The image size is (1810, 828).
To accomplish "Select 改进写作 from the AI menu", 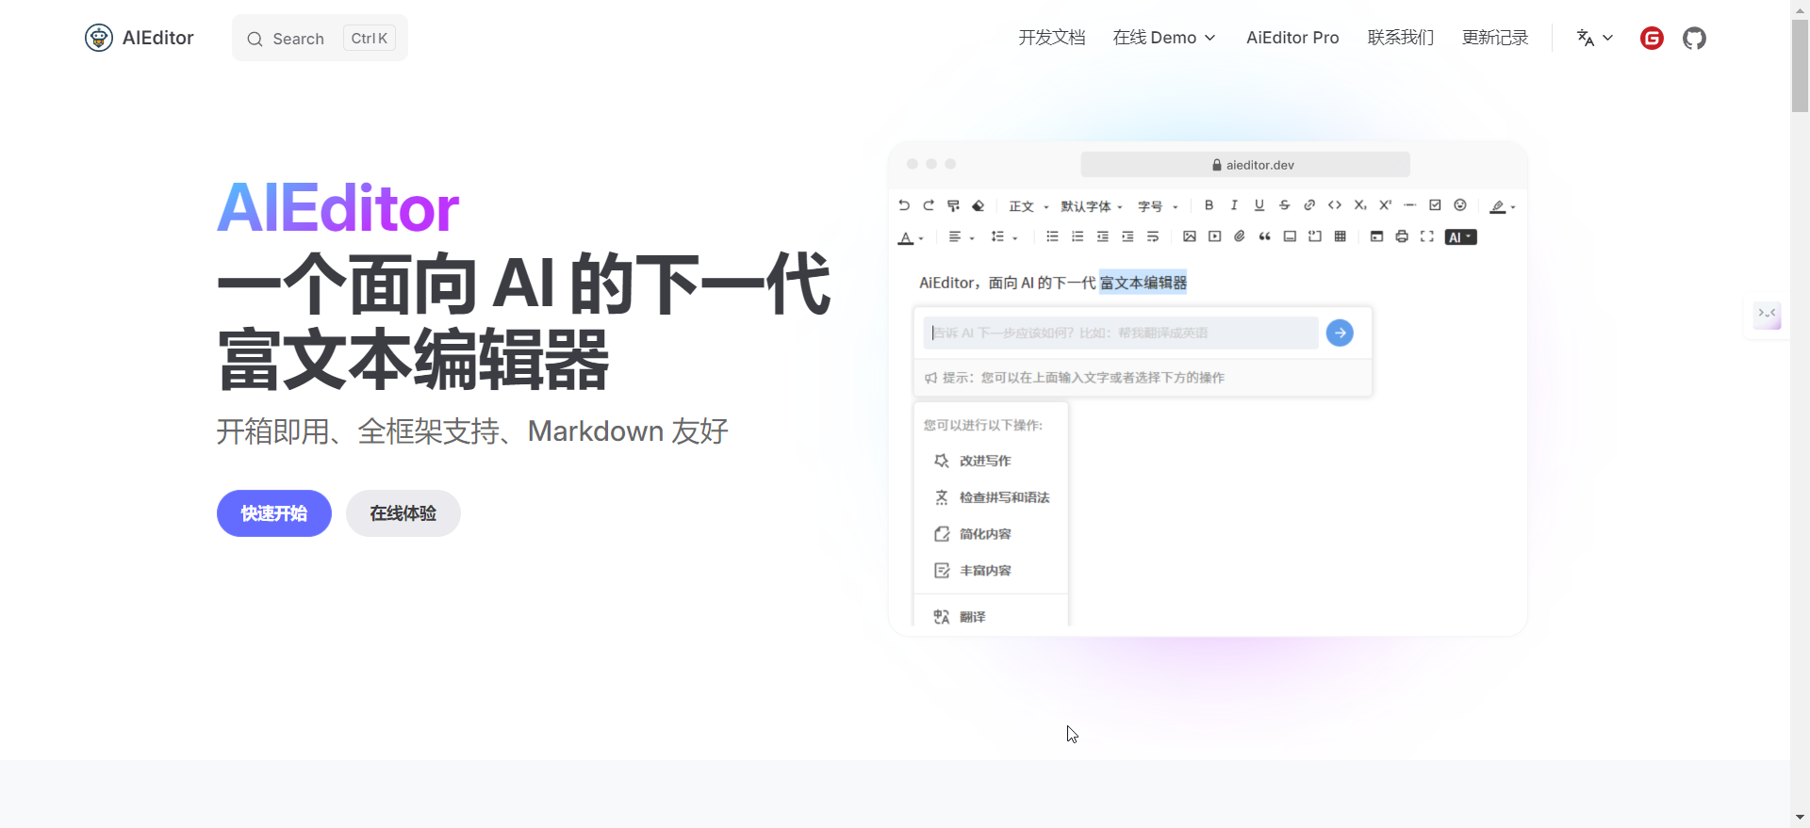I will (984, 461).
